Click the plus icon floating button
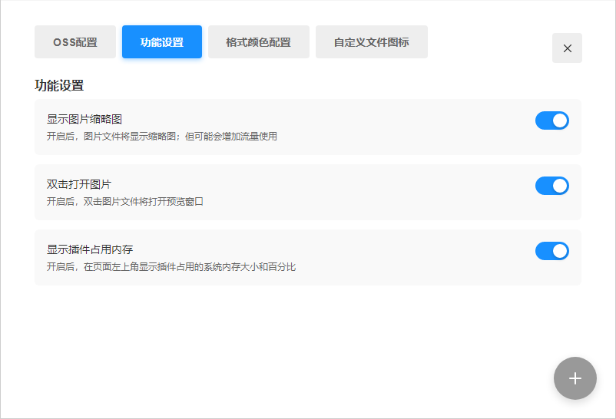This screenshot has height=419, width=616. click(x=575, y=378)
